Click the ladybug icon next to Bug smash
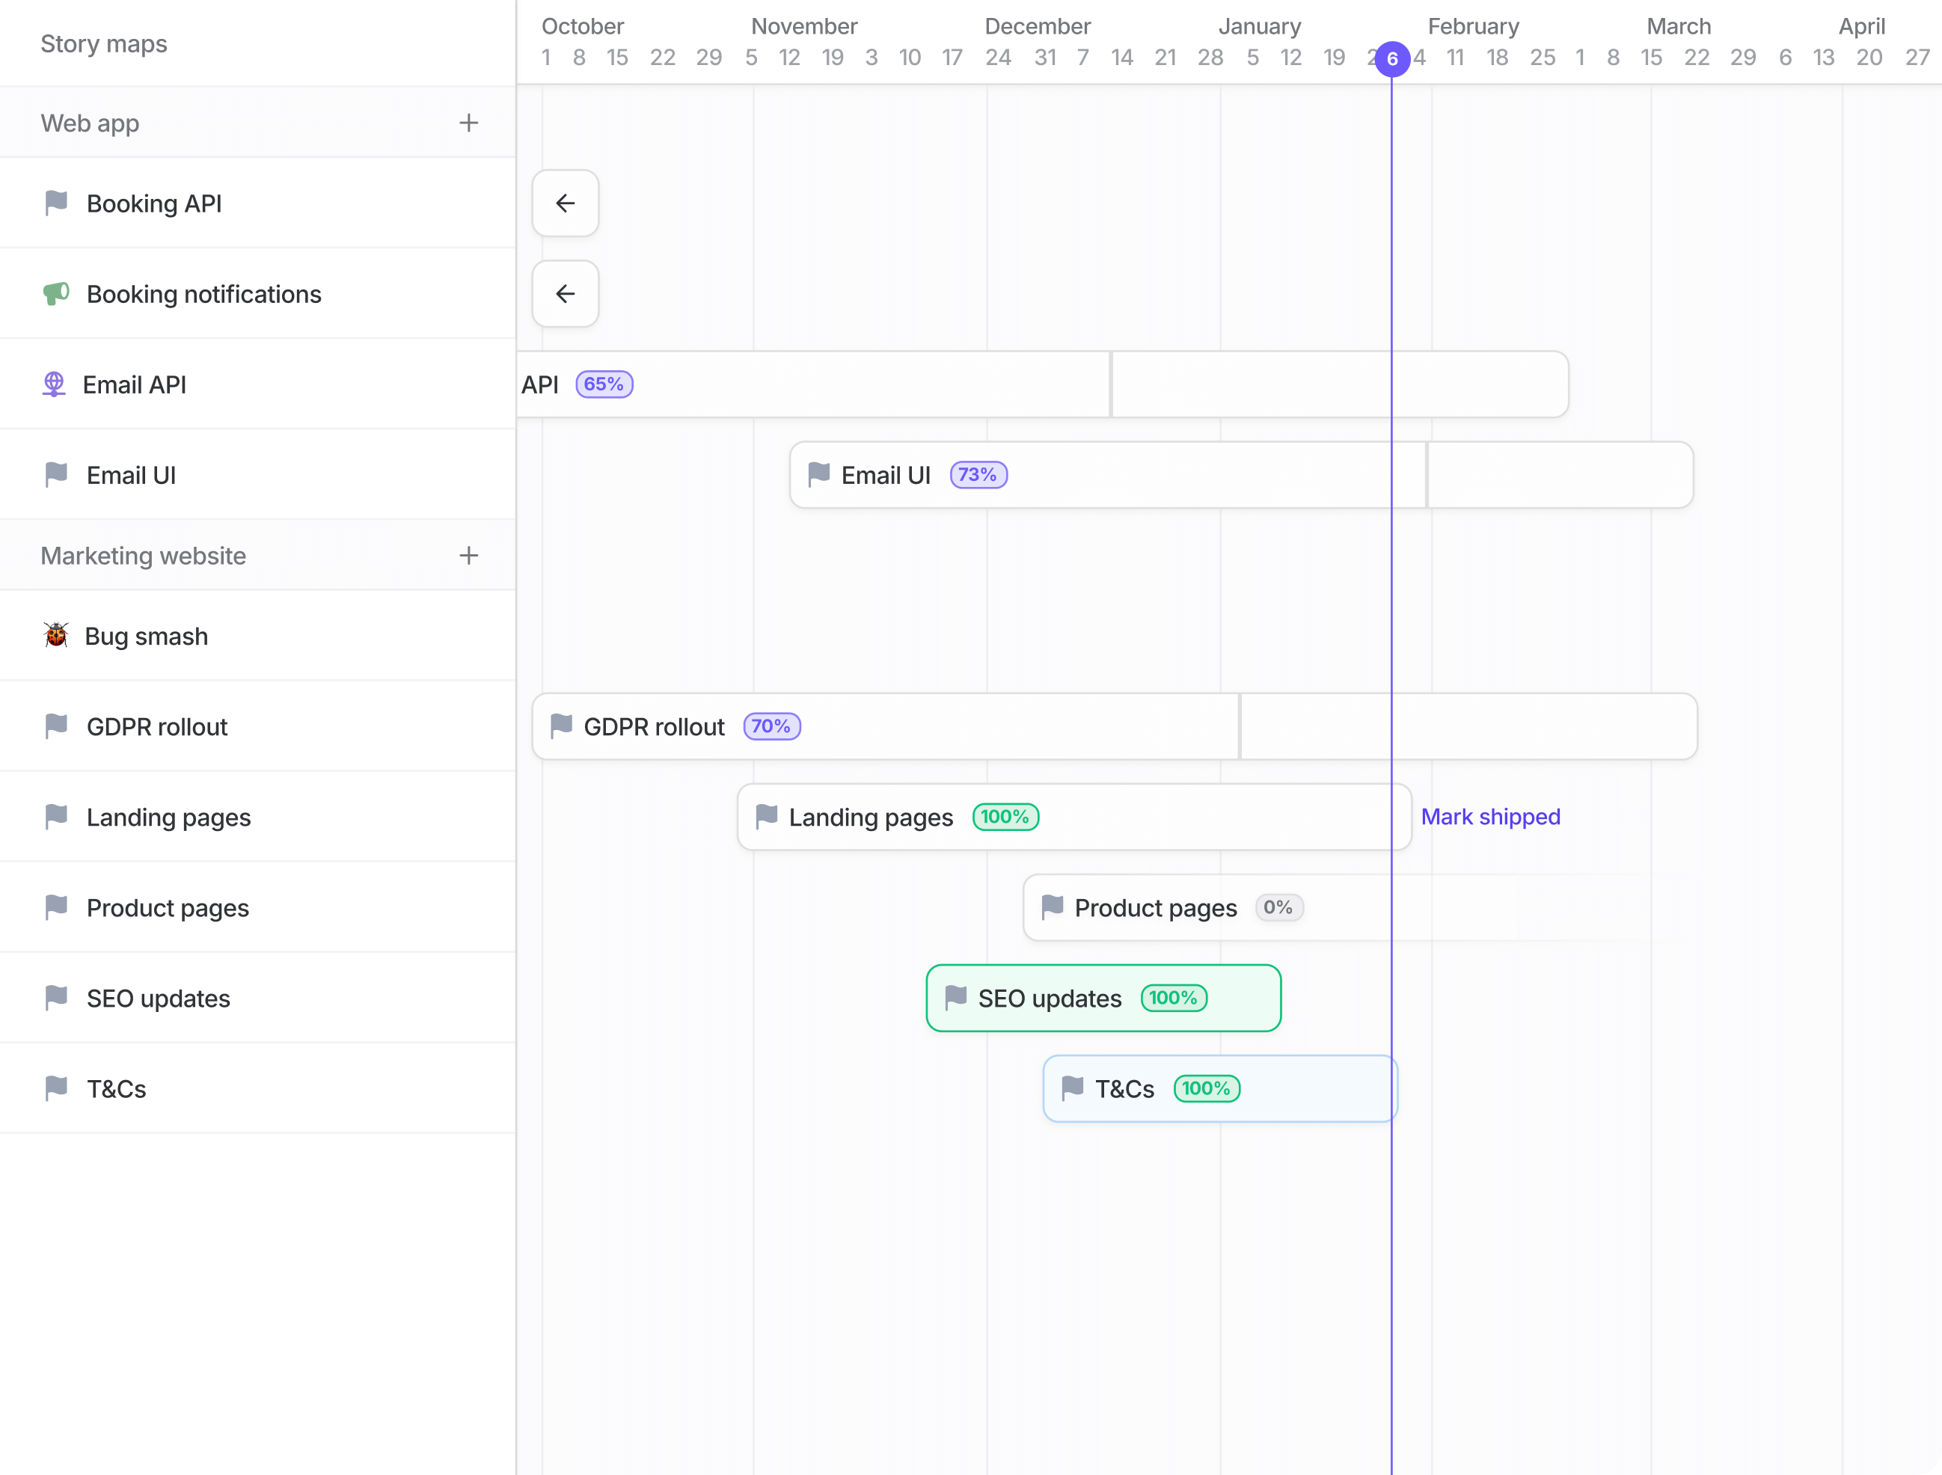1942x1475 pixels. pos(56,635)
